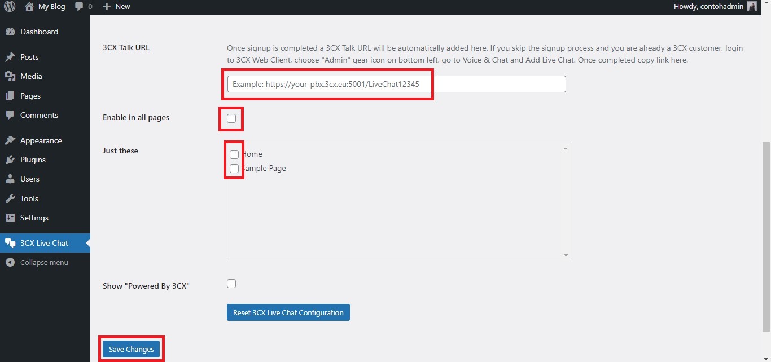
Task: Click the Save Changes button
Action: (x=132, y=349)
